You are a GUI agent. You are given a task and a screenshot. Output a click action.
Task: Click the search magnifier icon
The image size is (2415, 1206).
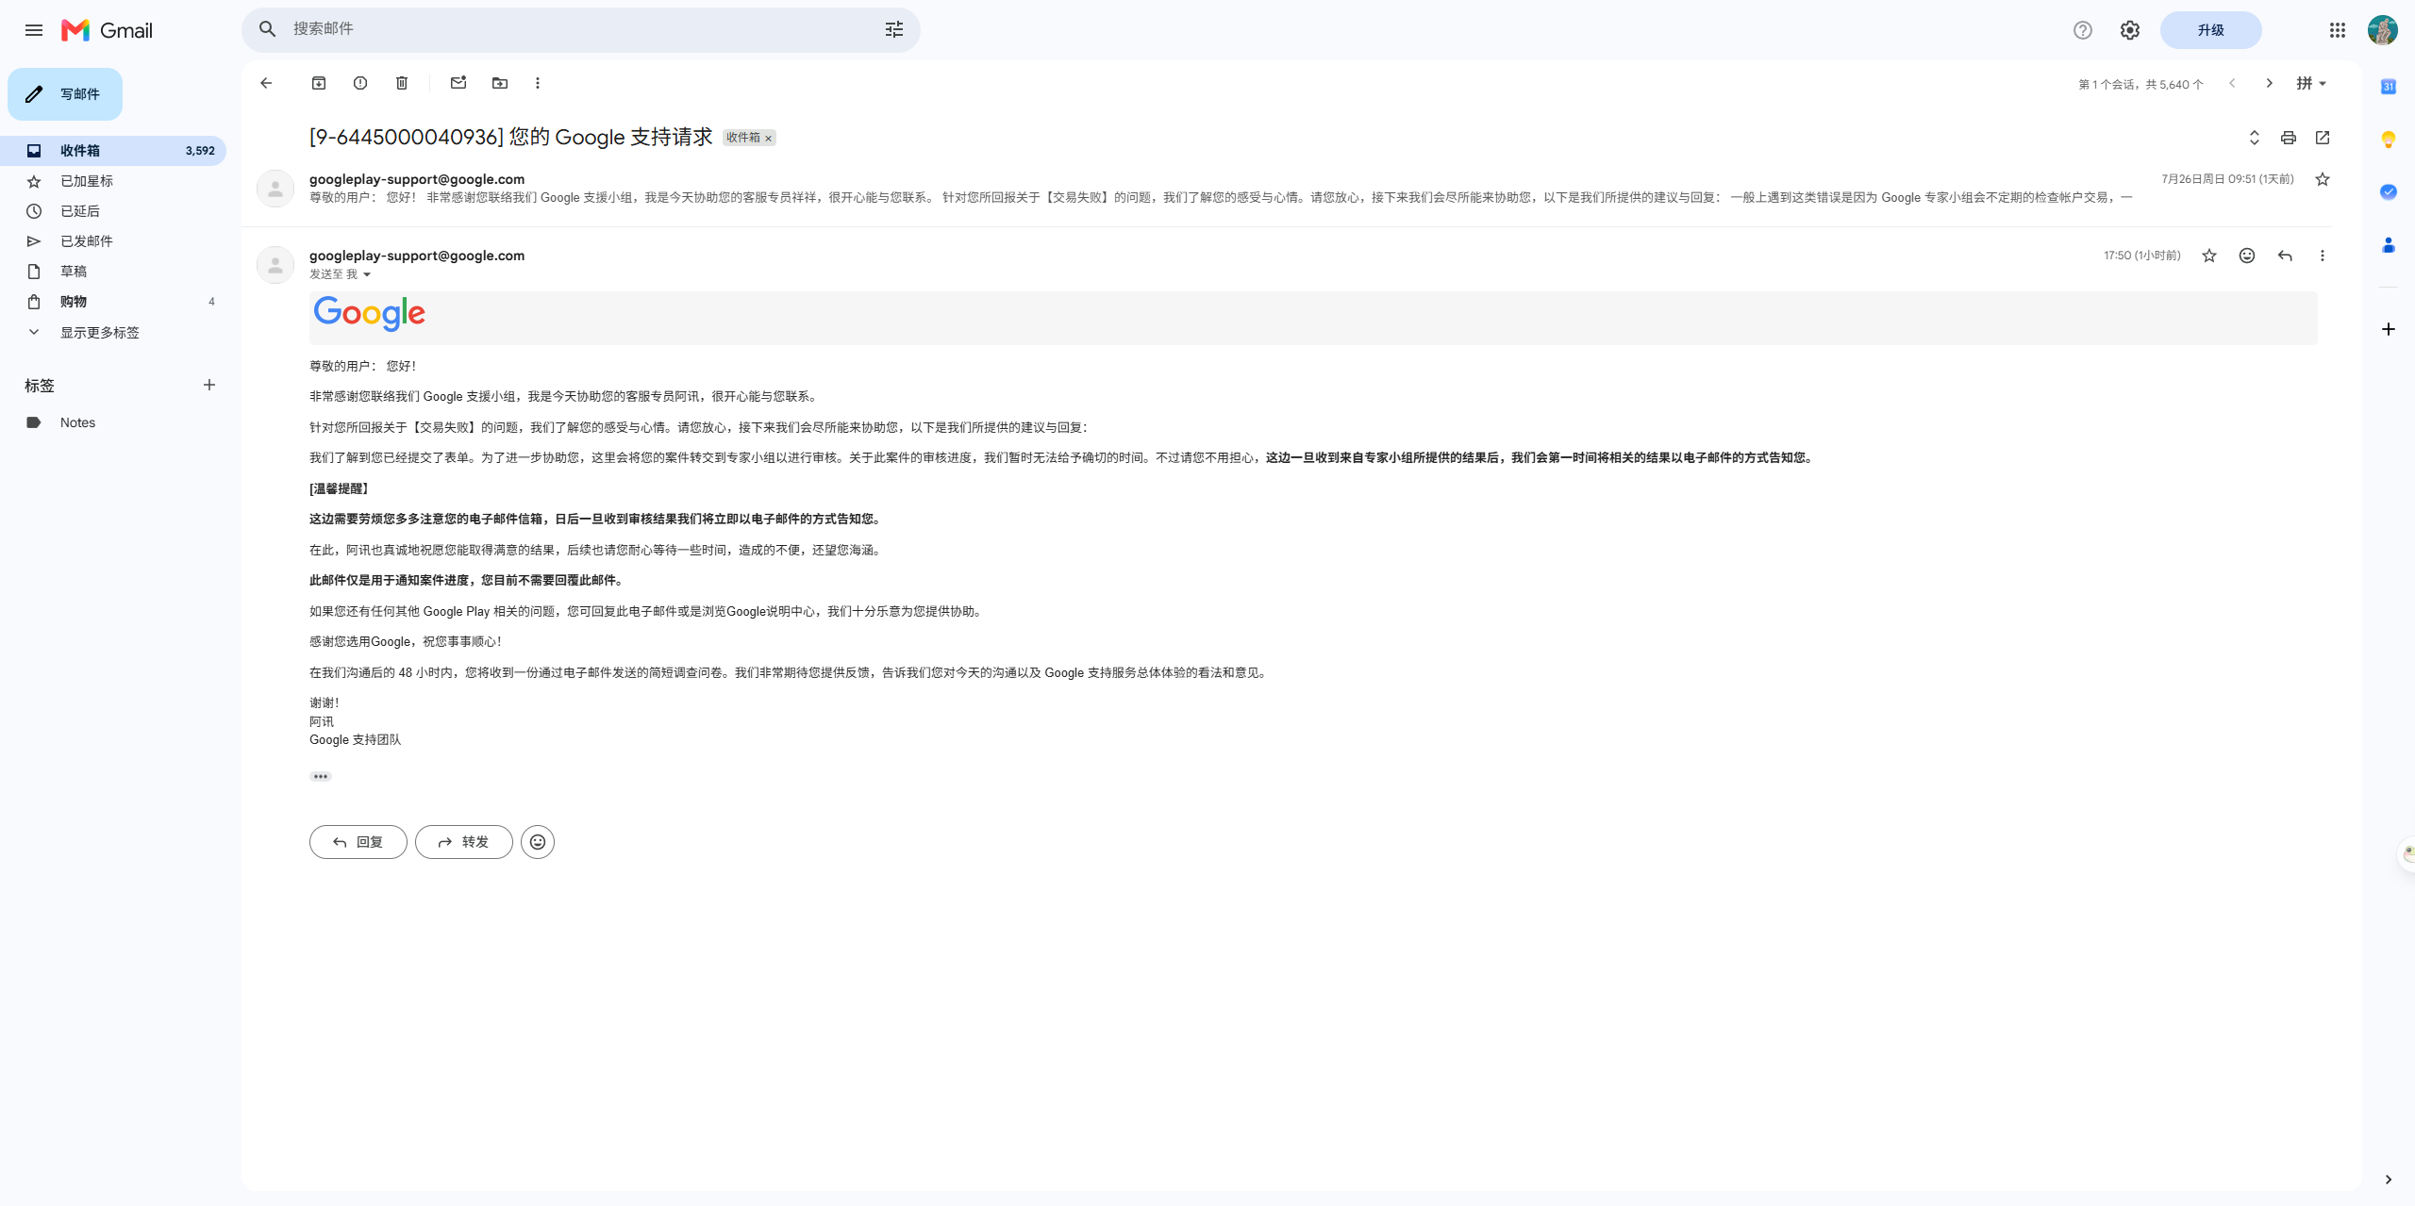point(268,29)
